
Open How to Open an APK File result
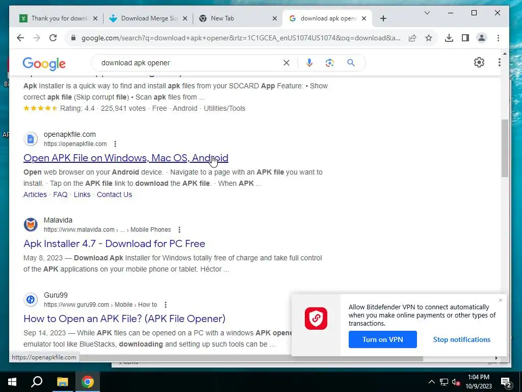pos(124,318)
